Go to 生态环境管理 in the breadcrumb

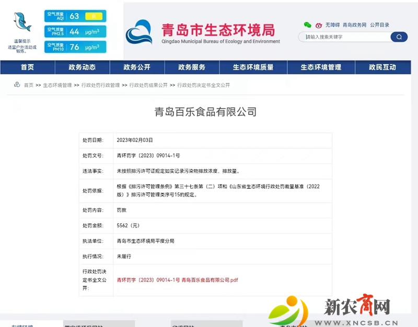pos(57,85)
